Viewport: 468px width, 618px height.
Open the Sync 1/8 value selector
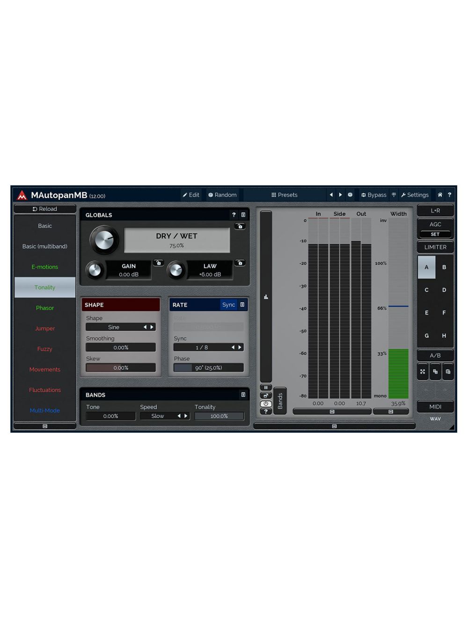202,347
